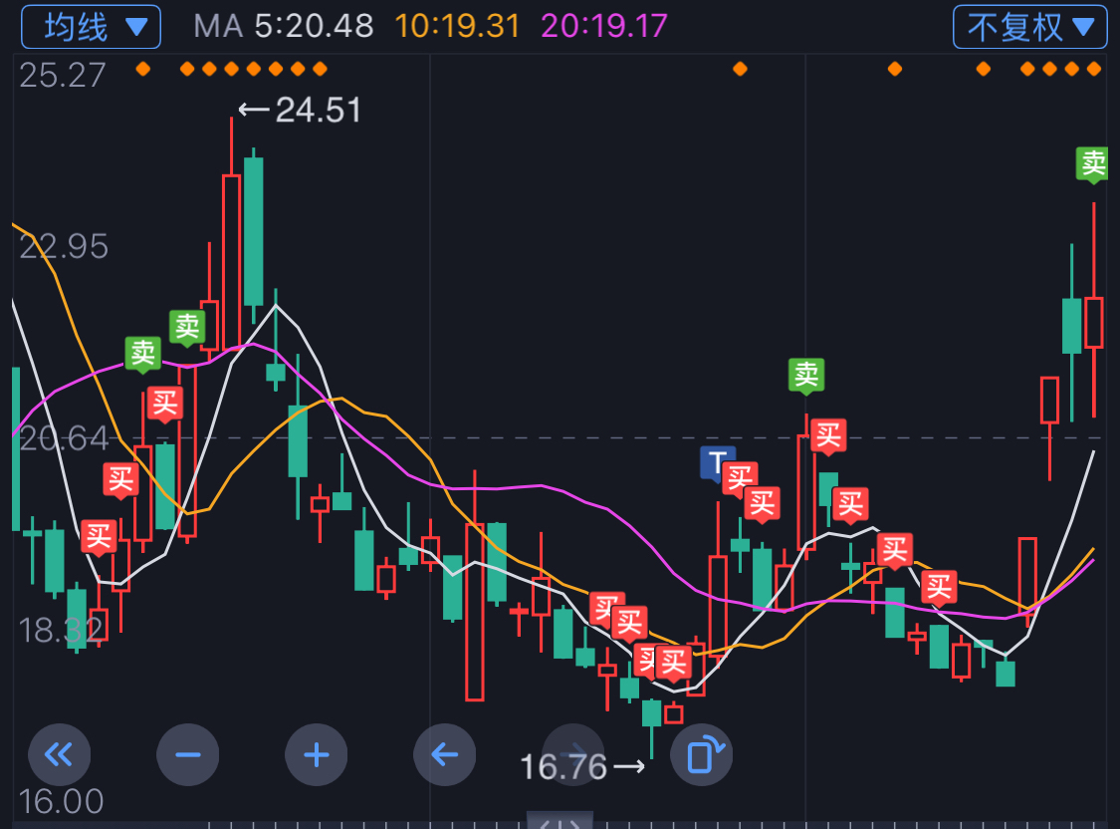This screenshot has height=829, width=1120.
Task: Tap the blue T marker on the chart
Action: click(718, 463)
